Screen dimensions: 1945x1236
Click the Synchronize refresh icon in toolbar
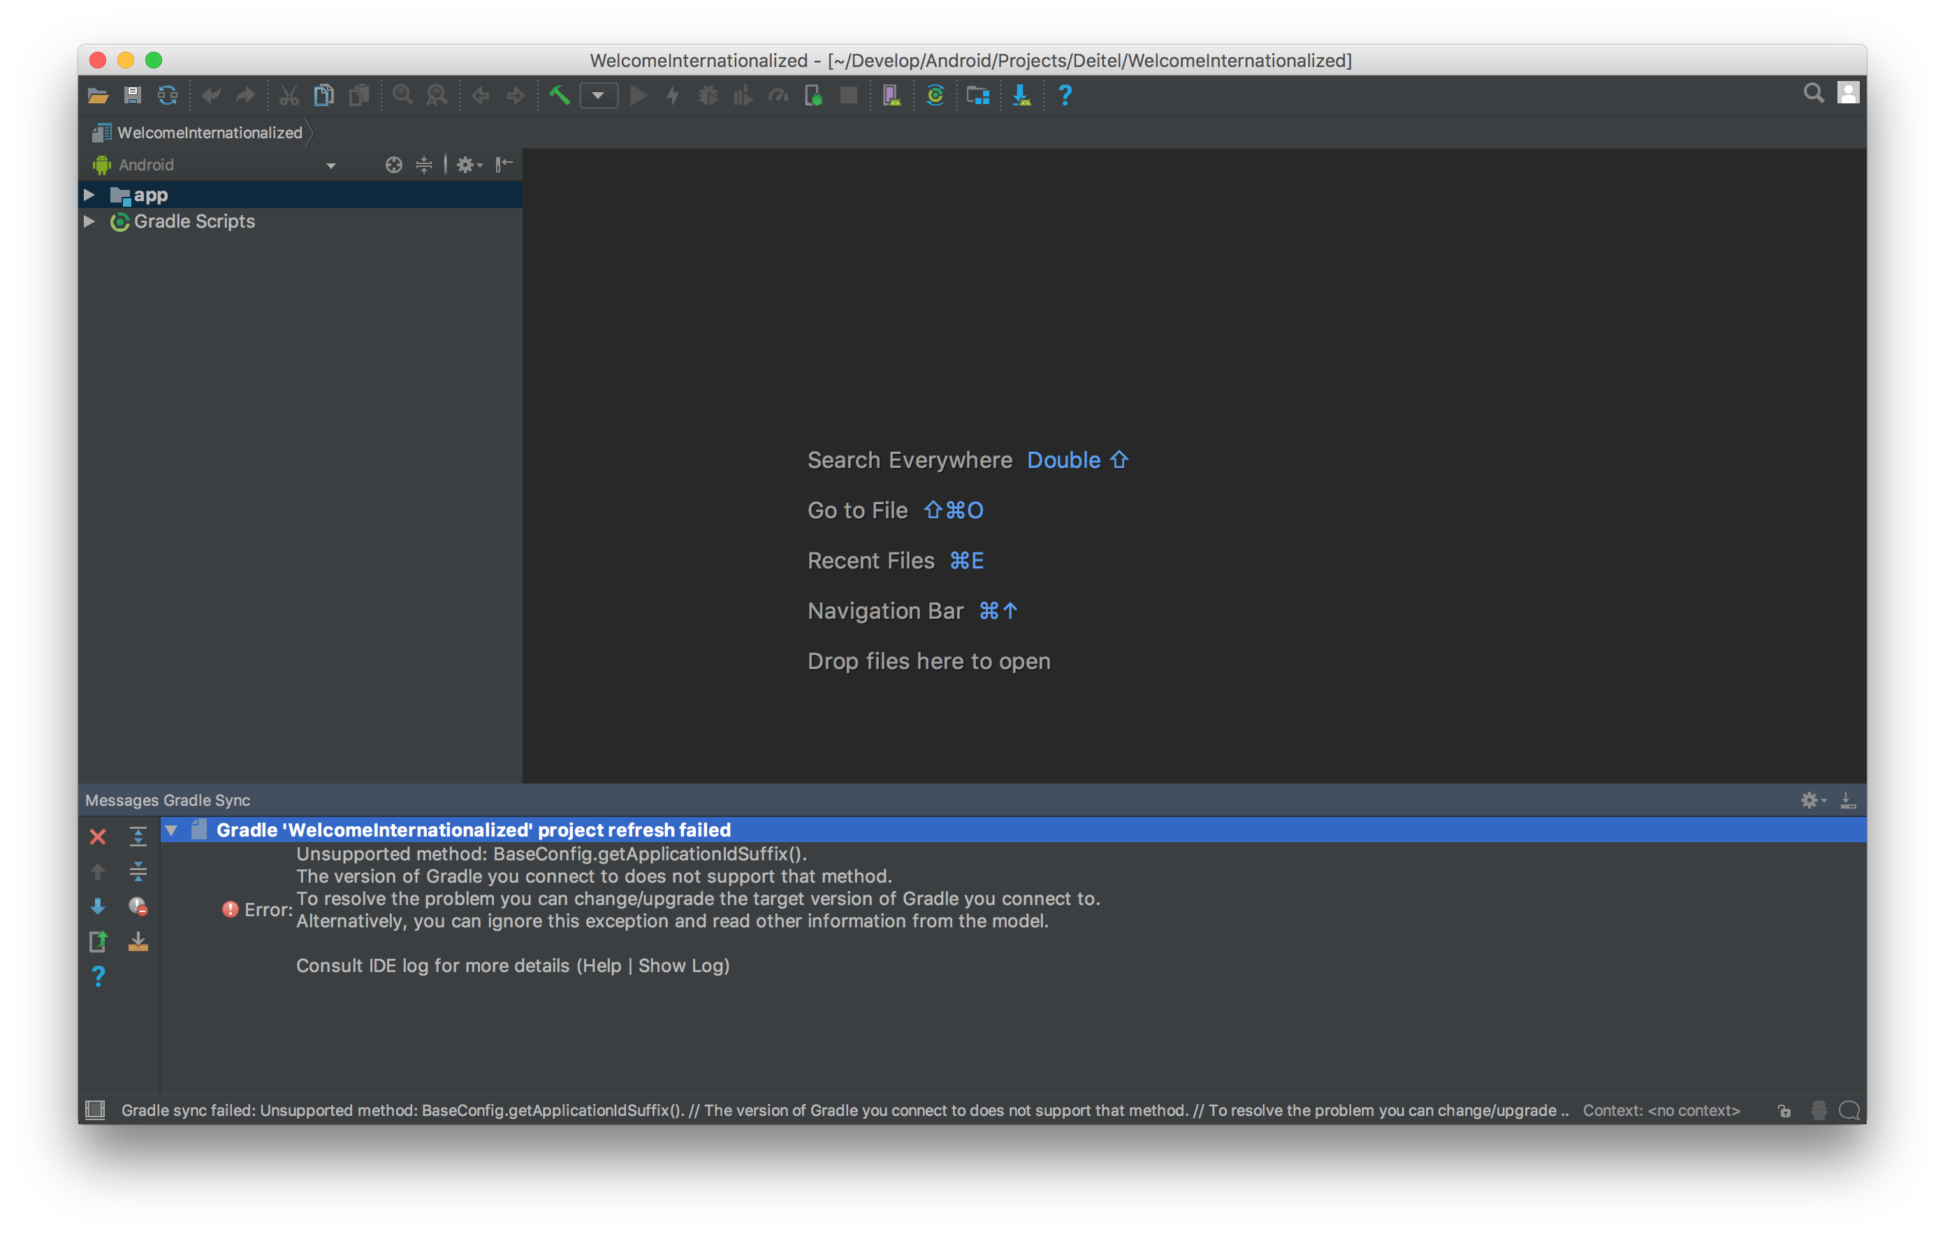tap(168, 96)
